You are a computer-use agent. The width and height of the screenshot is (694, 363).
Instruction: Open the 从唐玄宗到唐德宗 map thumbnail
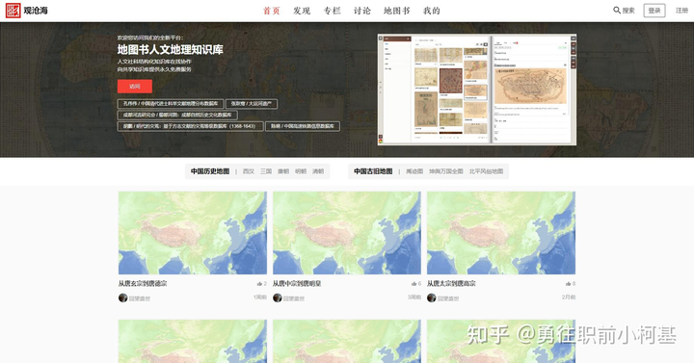[x=193, y=233]
